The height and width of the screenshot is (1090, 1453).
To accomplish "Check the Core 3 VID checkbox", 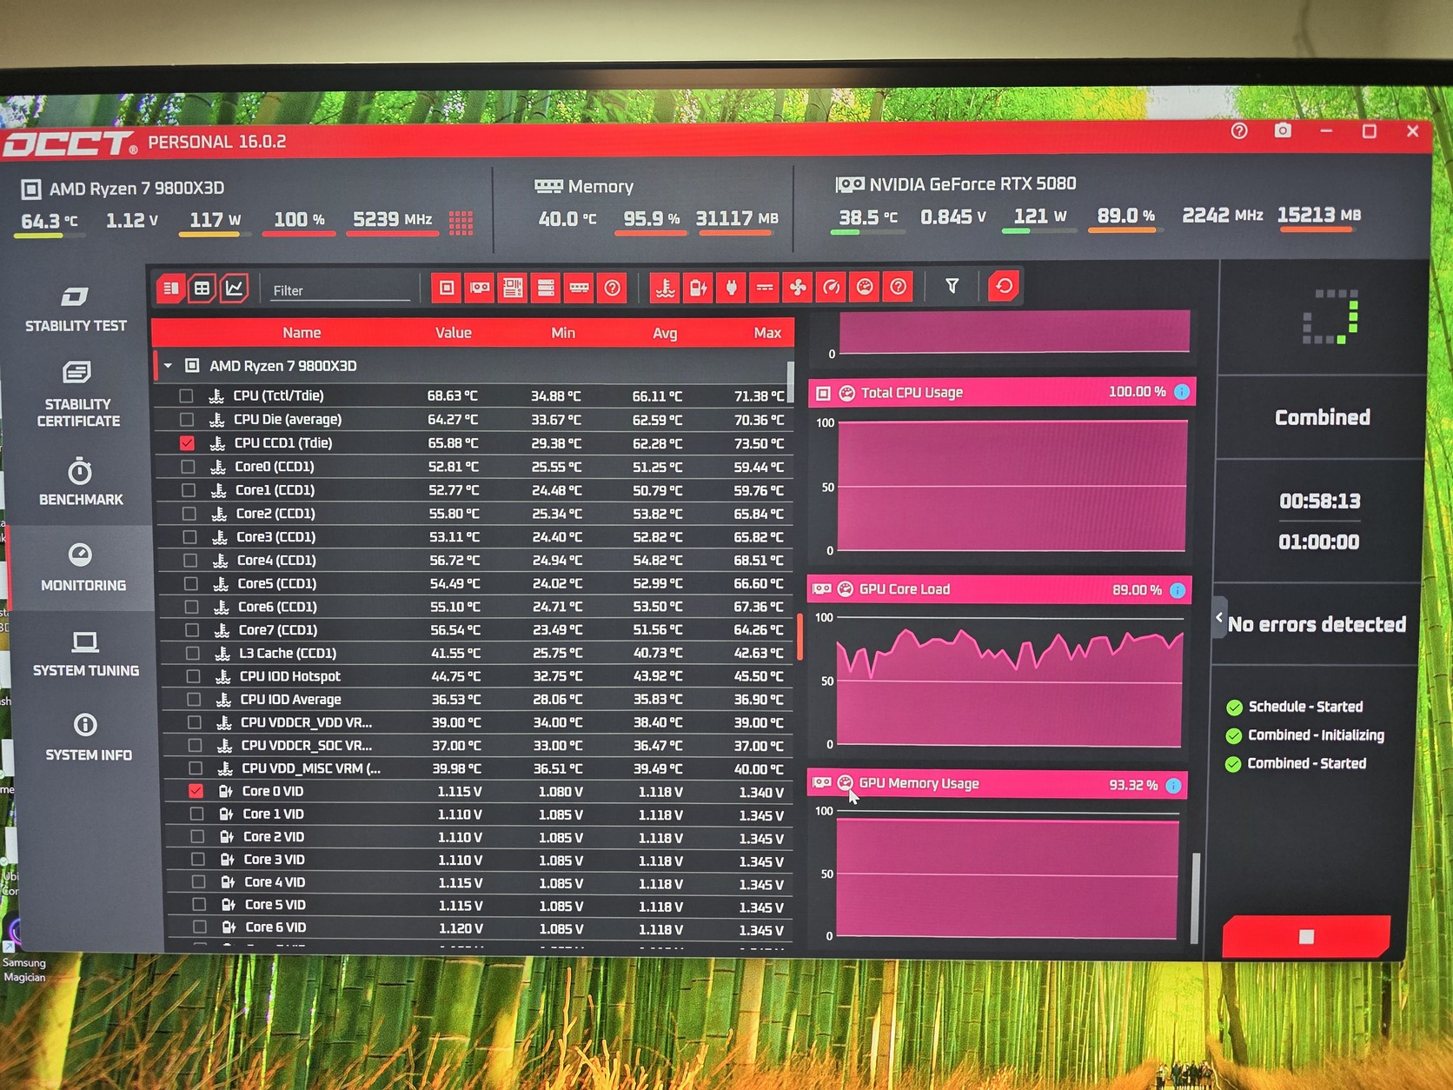I will point(197,860).
